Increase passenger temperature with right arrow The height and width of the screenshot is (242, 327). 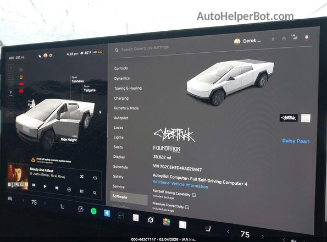(x=262, y=237)
